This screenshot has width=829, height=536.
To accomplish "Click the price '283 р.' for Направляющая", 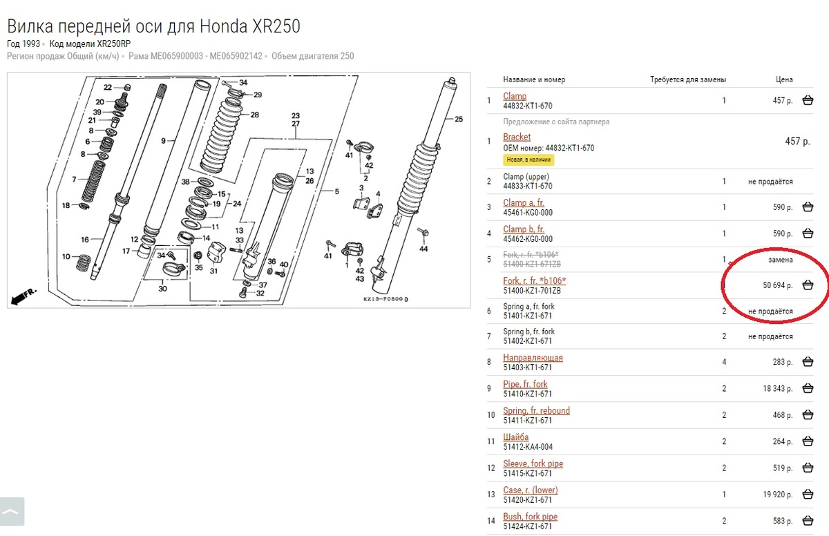I will [x=783, y=362].
